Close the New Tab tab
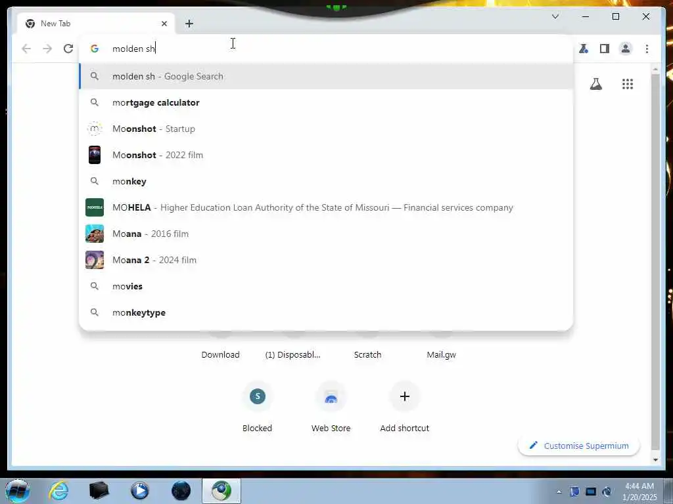This screenshot has height=504, width=673. pos(164,24)
